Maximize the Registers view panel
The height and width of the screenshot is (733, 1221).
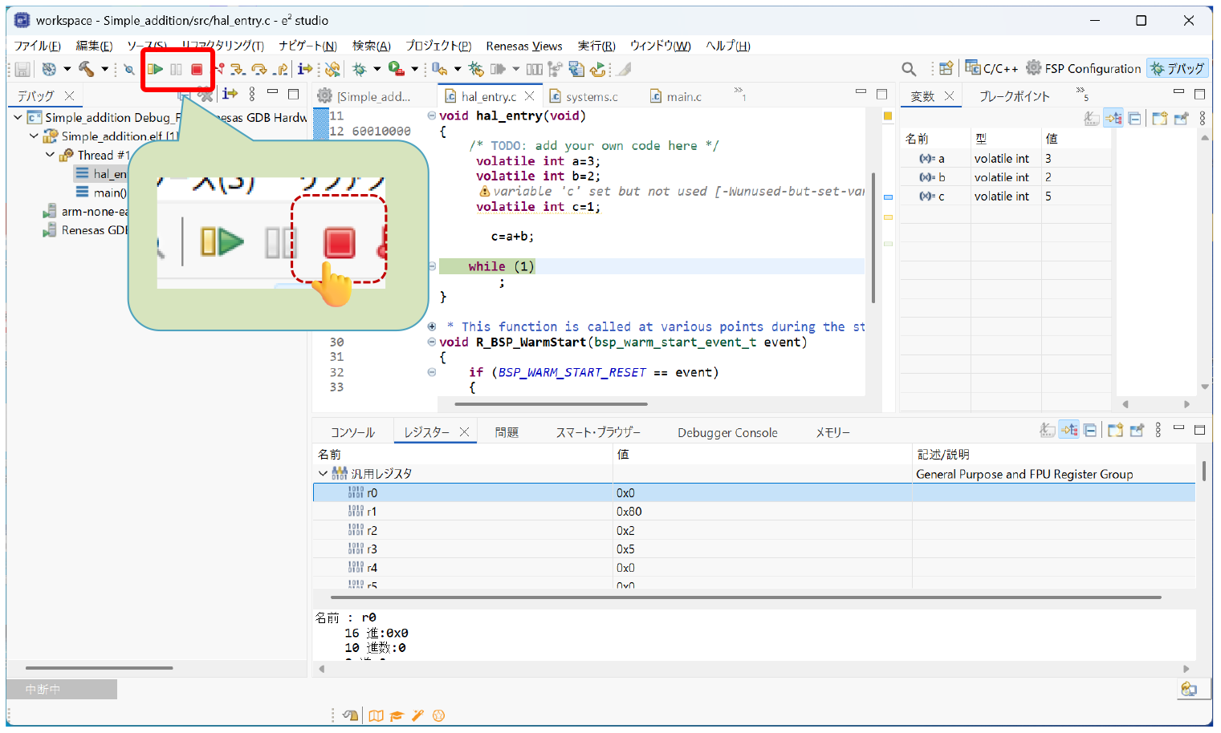[1199, 430]
